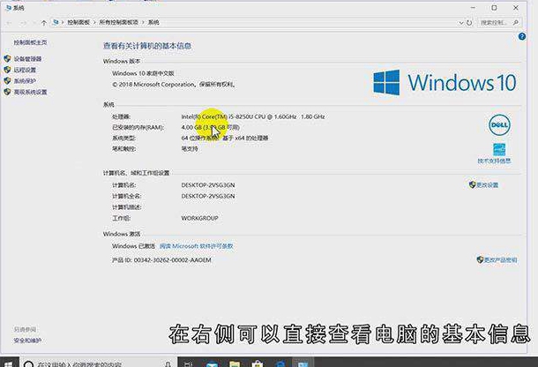
Task: Select the 系统 breadcrumb segment
Action: [x=153, y=22]
